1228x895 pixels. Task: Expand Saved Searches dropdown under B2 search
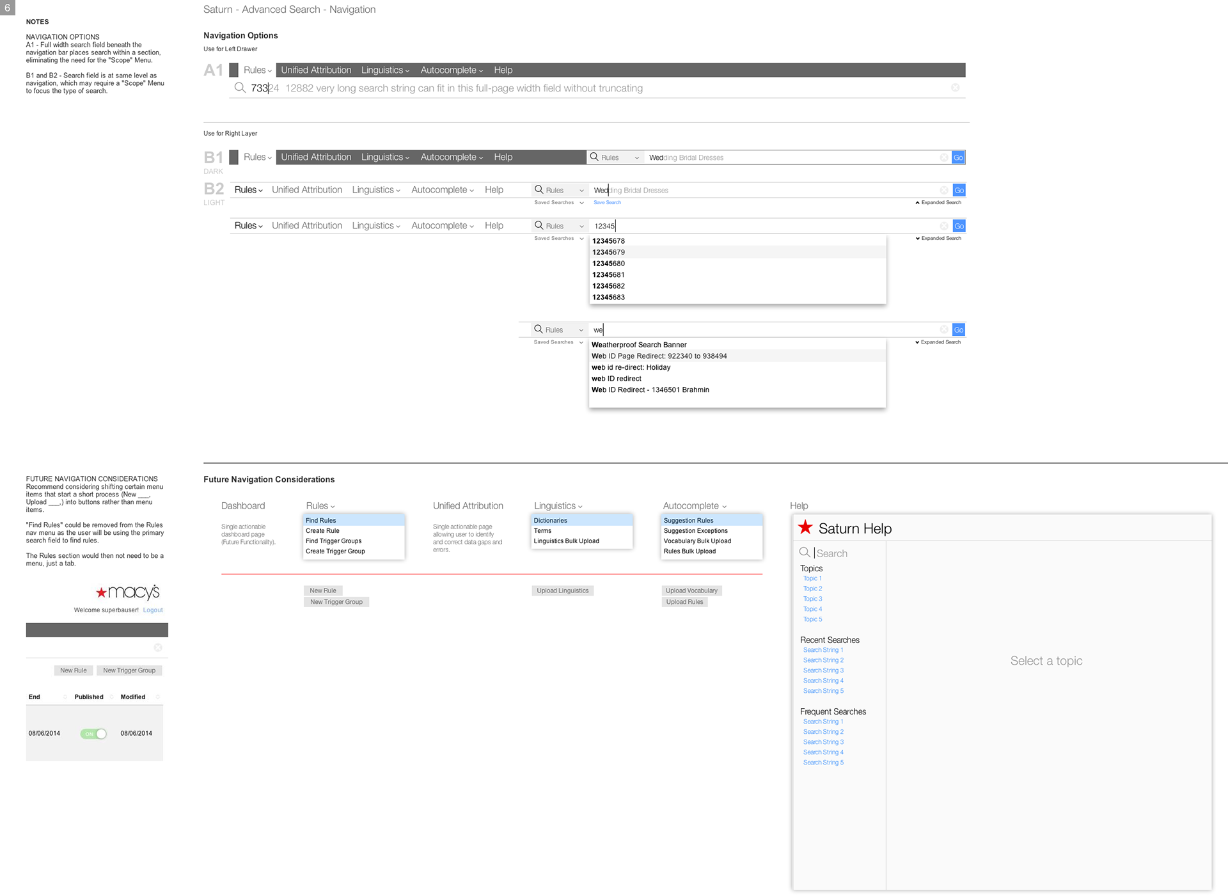pos(559,203)
